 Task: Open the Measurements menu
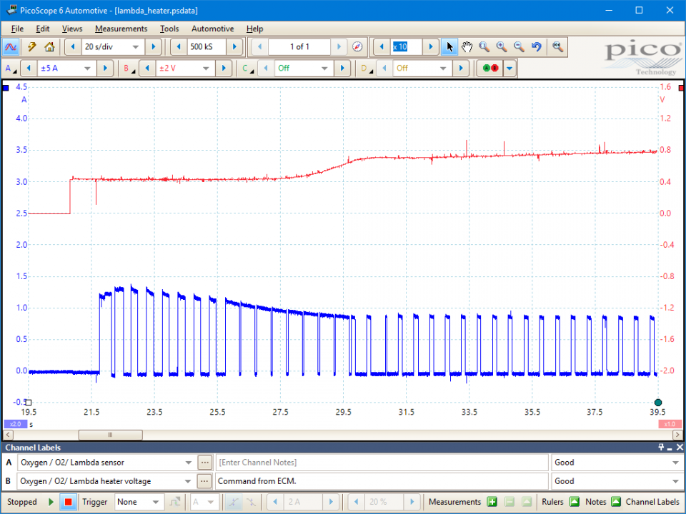pos(121,29)
